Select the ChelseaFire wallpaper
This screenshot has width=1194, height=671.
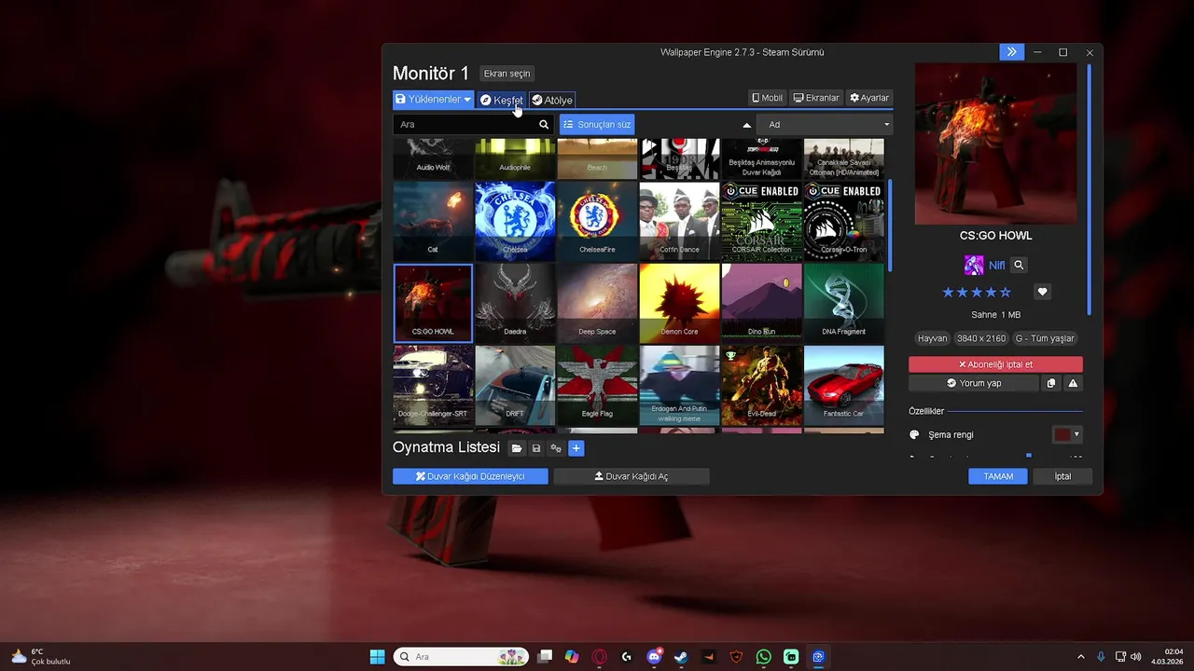pos(597,222)
